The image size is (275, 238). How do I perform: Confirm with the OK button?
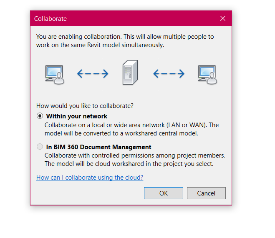[x=164, y=193]
